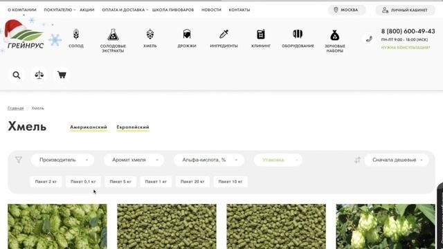Toggle the Пакет 1 кг filter

pyautogui.click(x=156, y=181)
